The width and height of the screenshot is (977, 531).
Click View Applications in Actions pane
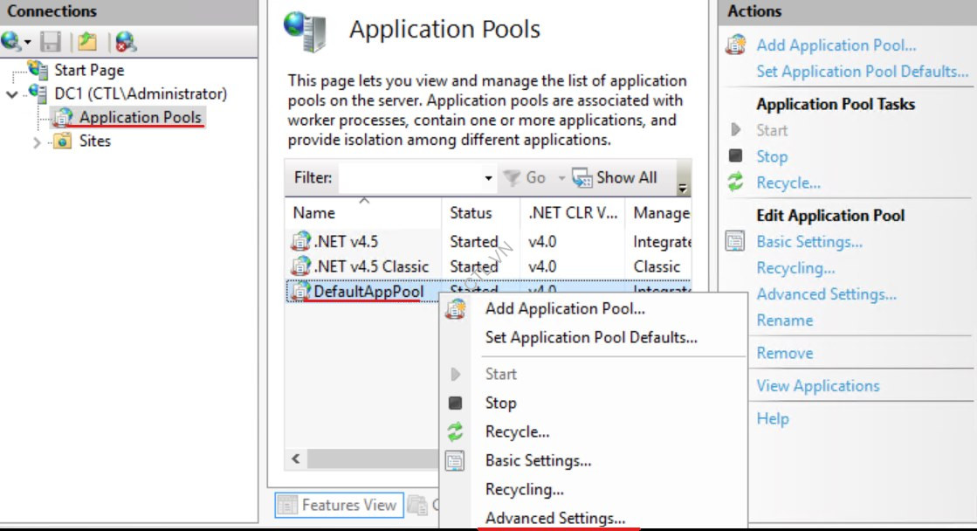(817, 386)
